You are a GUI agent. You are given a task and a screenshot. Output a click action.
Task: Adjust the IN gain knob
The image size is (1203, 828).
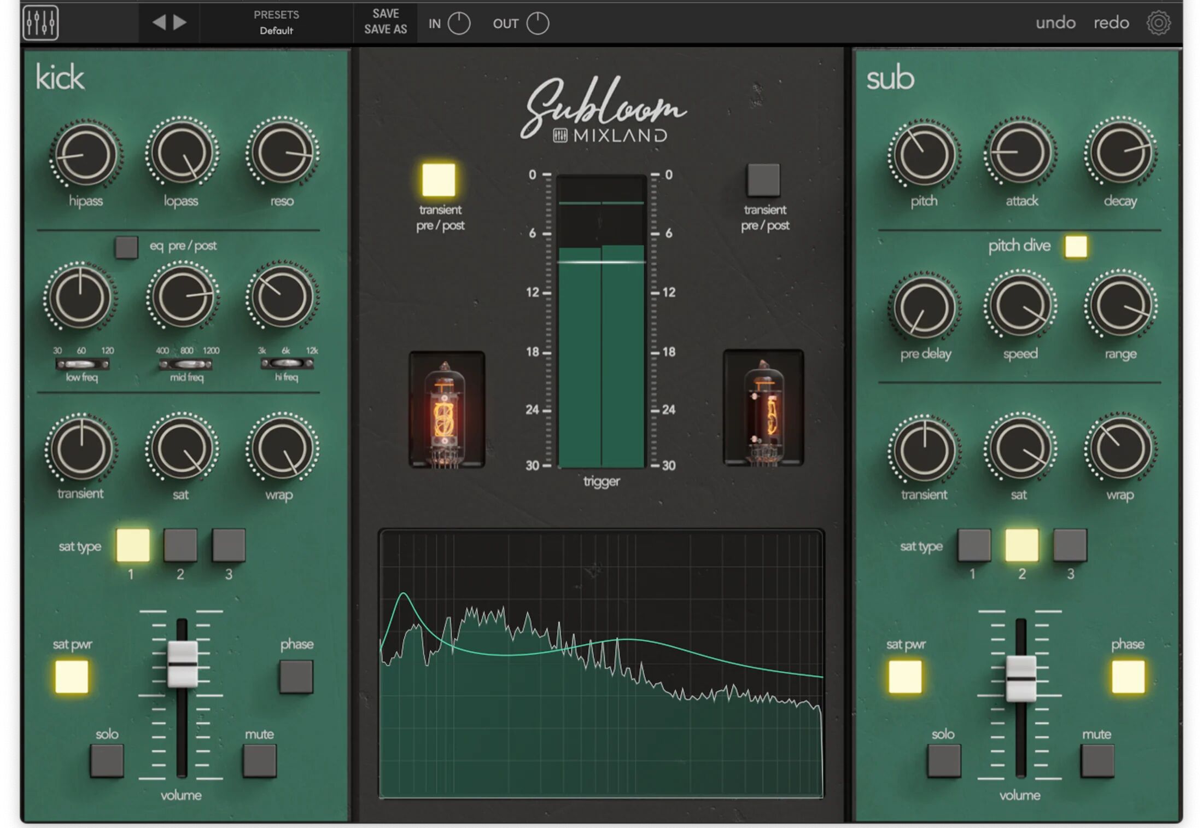click(459, 23)
